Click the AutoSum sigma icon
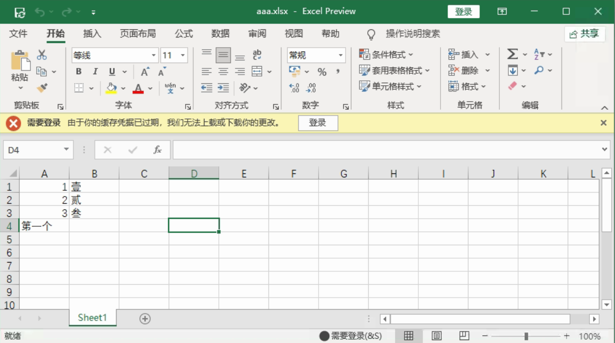 [512, 54]
